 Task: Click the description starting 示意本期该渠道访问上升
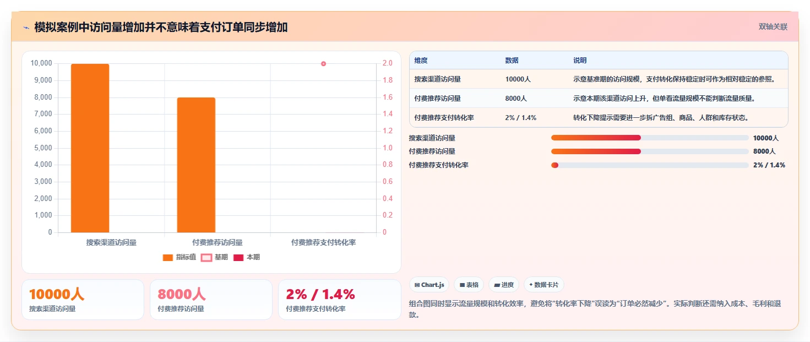pyautogui.click(x=664, y=99)
